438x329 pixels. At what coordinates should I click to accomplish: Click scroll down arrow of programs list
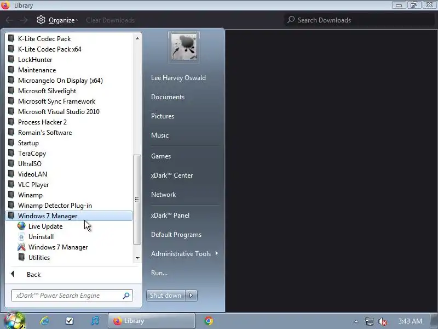137,258
